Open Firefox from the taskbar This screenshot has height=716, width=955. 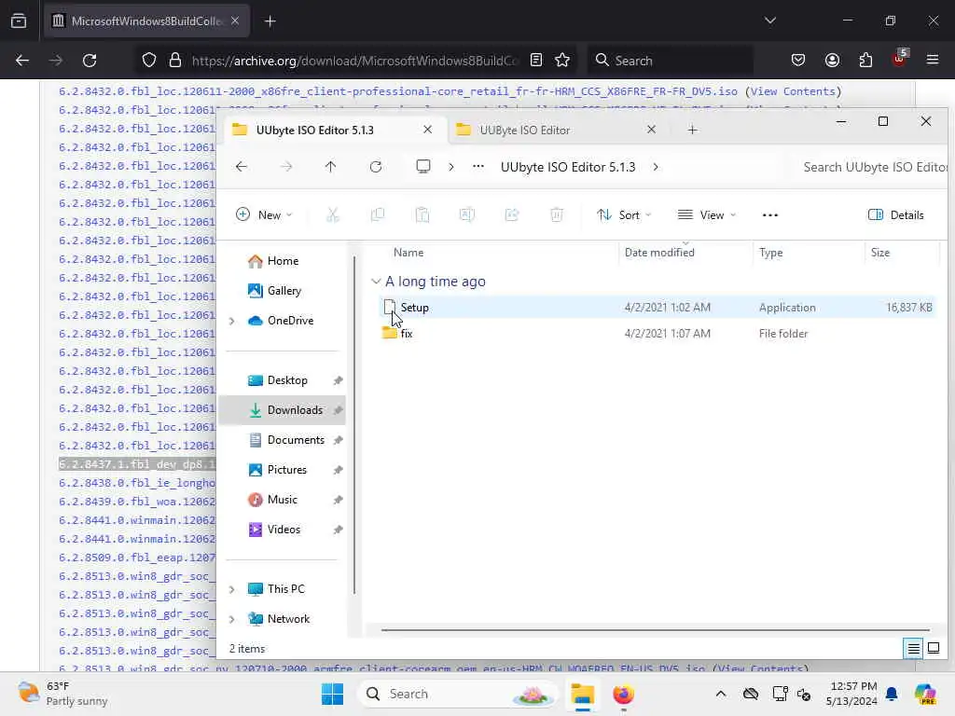click(x=623, y=694)
